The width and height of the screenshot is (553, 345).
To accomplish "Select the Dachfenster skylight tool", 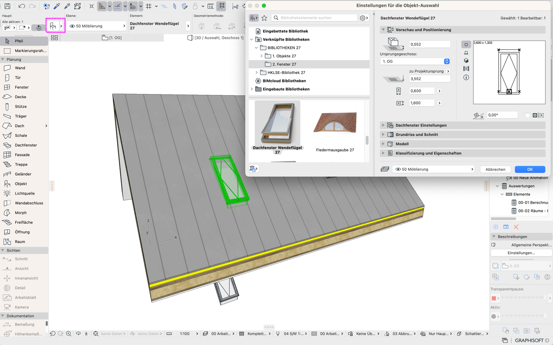I will [24, 145].
